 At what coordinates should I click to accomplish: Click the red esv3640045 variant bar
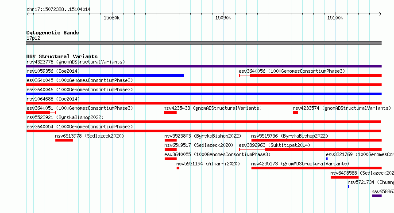click(204, 85)
